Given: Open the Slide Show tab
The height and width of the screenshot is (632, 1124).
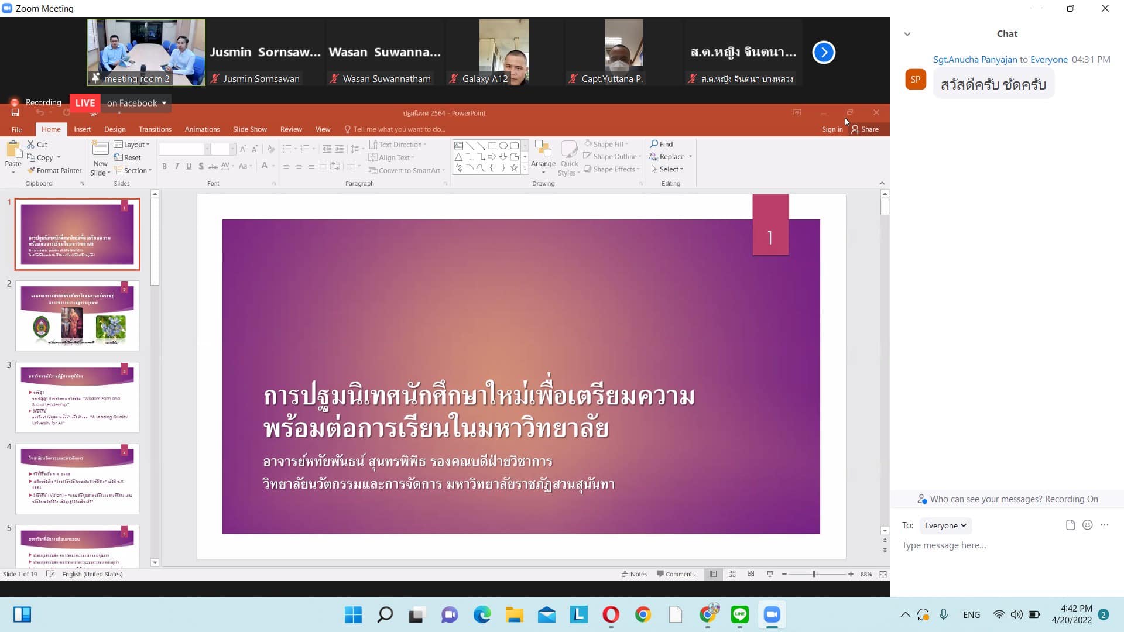Looking at the screenshot, I should 249,129.
